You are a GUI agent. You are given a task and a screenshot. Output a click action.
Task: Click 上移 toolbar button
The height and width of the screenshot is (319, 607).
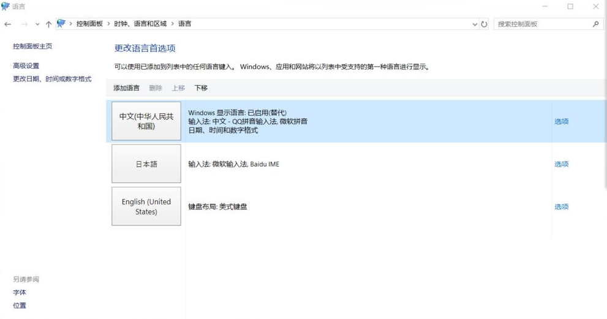coord(178,88)
